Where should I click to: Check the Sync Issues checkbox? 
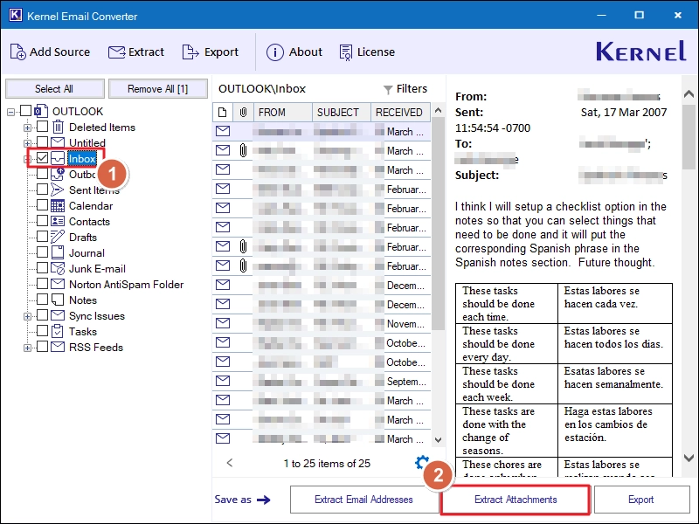tap(42, 315)
